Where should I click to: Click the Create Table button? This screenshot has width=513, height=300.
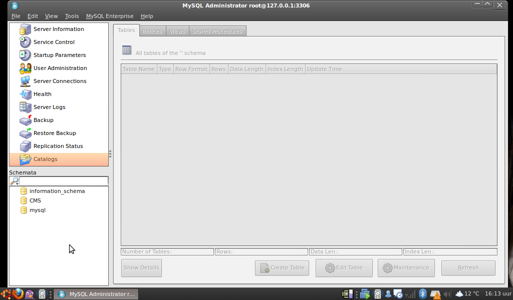[282, 267]
